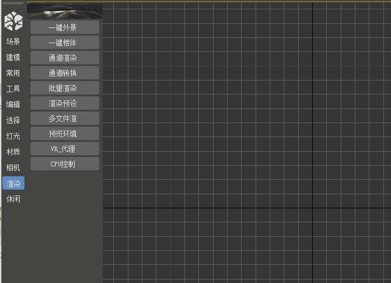The width and height of the screenshot is (391, 283).
Task: Open the CPU控制 option
Action: pyautogui.click(x=65, y=164)
